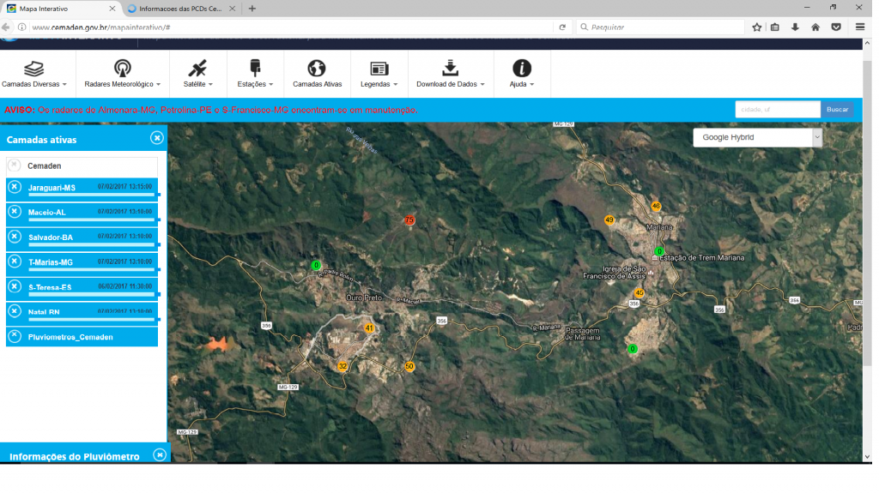
Task: Open the Estações station icon
Action: (255, 69)
